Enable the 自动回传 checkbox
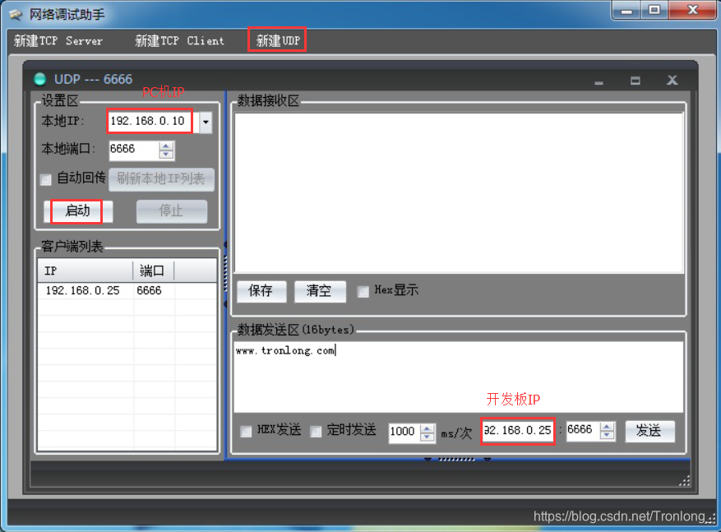Viewport: 721px width, 532px height. (45, 179)
